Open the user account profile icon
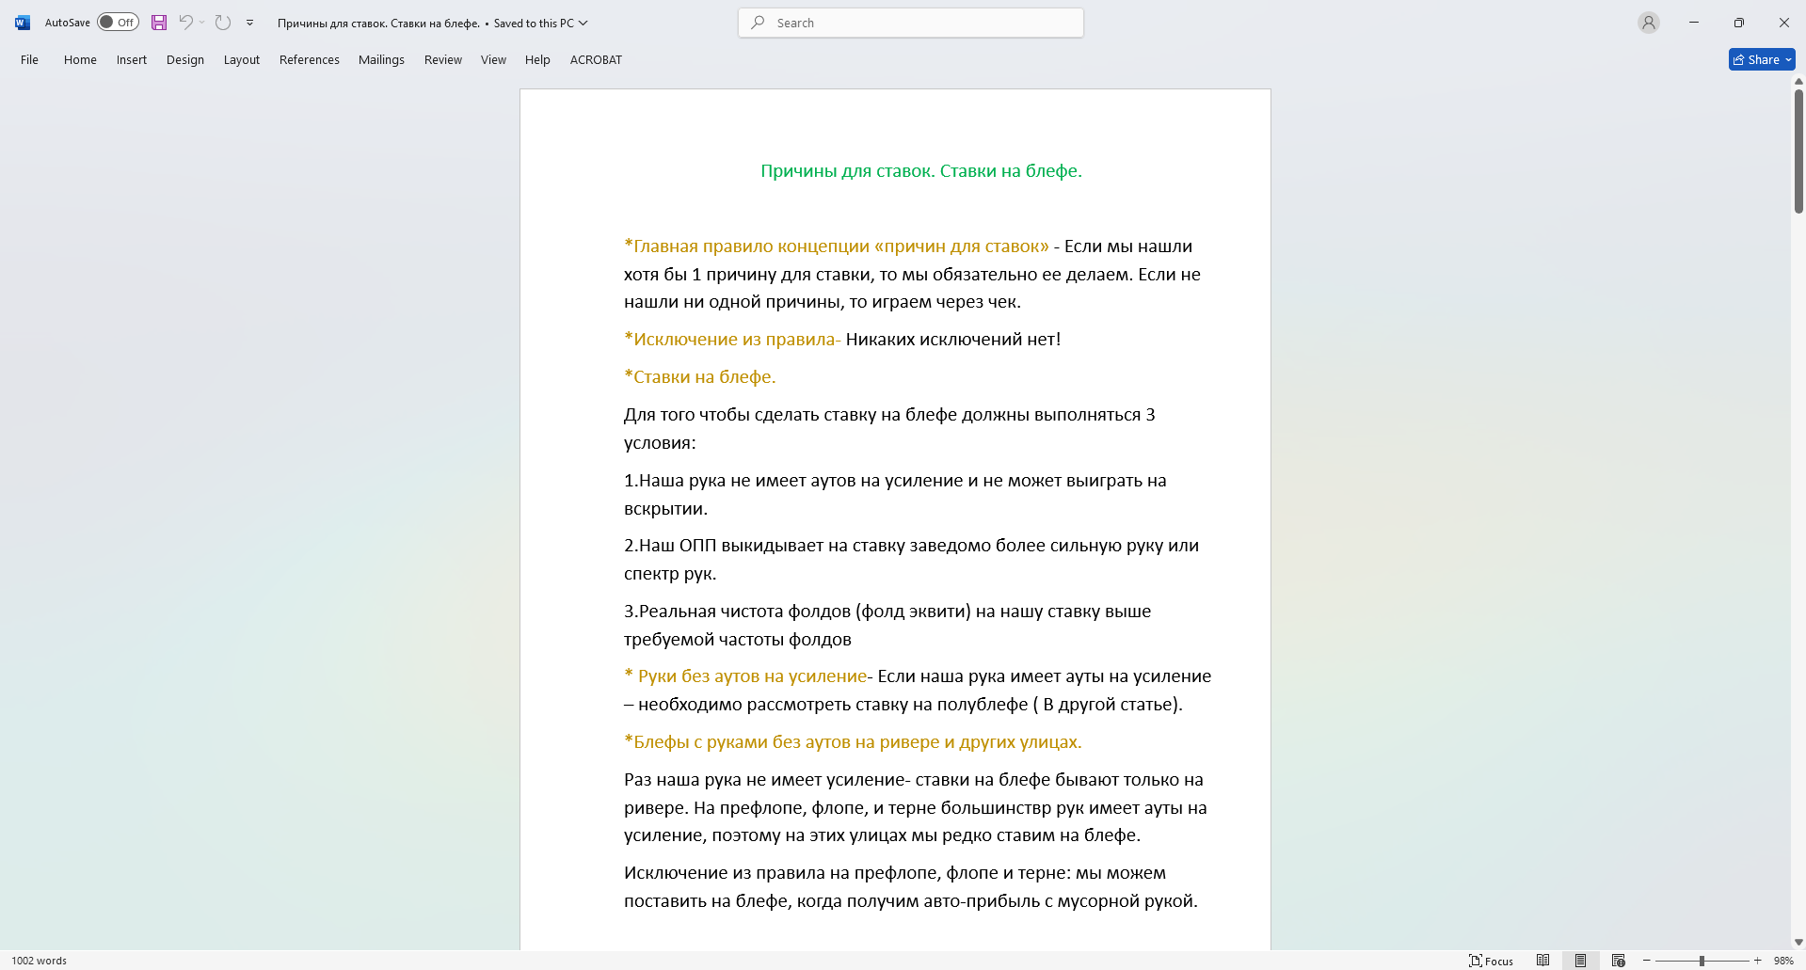 tap(1648, 23)
